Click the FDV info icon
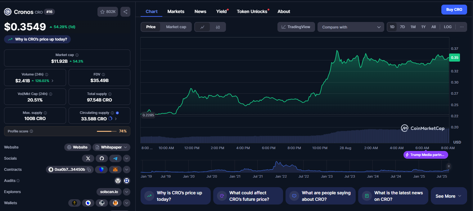The height and width of the screenshot is (211, 473). tap(103, 75)
